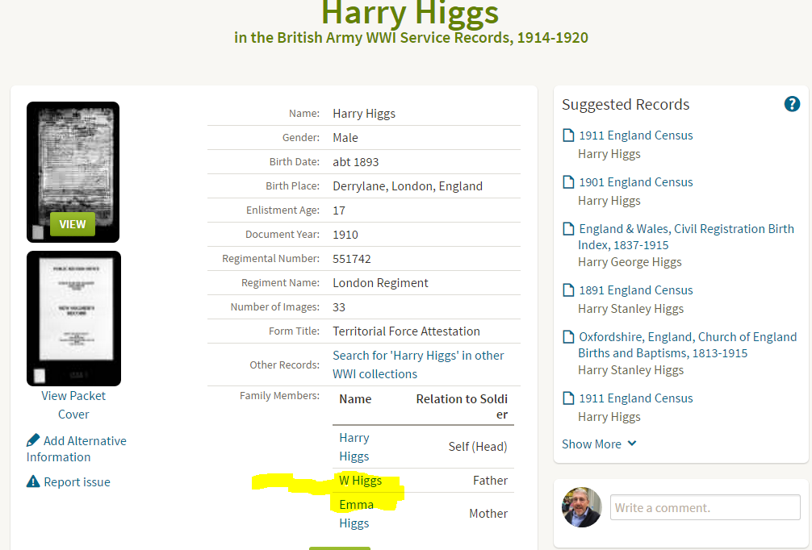Open the packet cover thumbnail
Viewport: 812px width, 550px height.
73,318
